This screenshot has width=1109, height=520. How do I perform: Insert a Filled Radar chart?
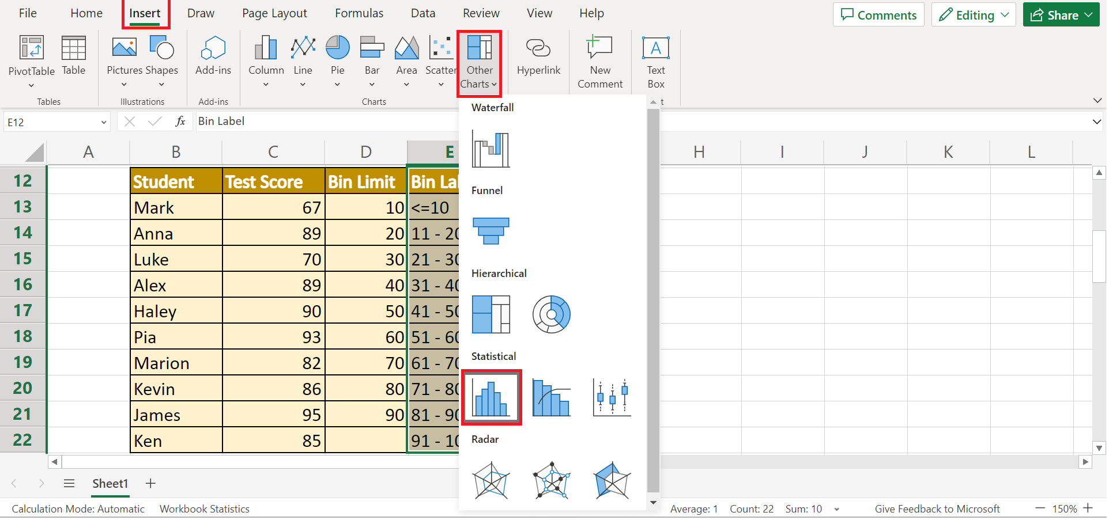click(x=612, y=480)
